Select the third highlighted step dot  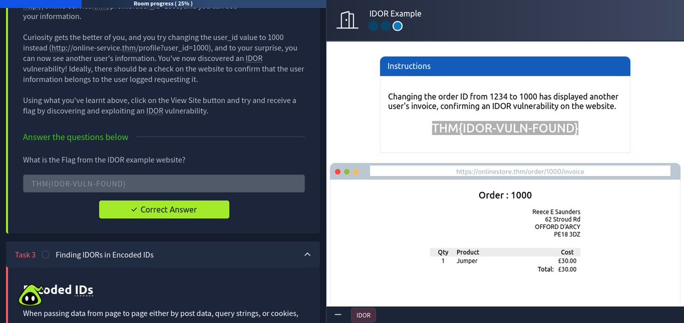point(397,26)
